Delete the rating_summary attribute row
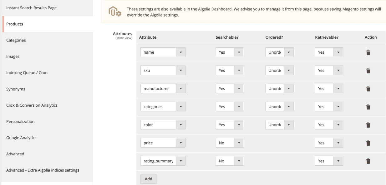386x185 pixels. tap(368, 161)
